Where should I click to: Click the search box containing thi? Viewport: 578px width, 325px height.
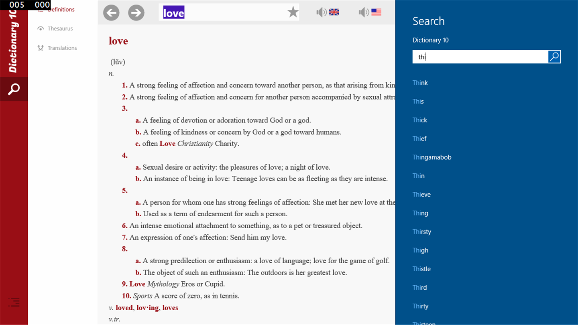pos(480,57)
